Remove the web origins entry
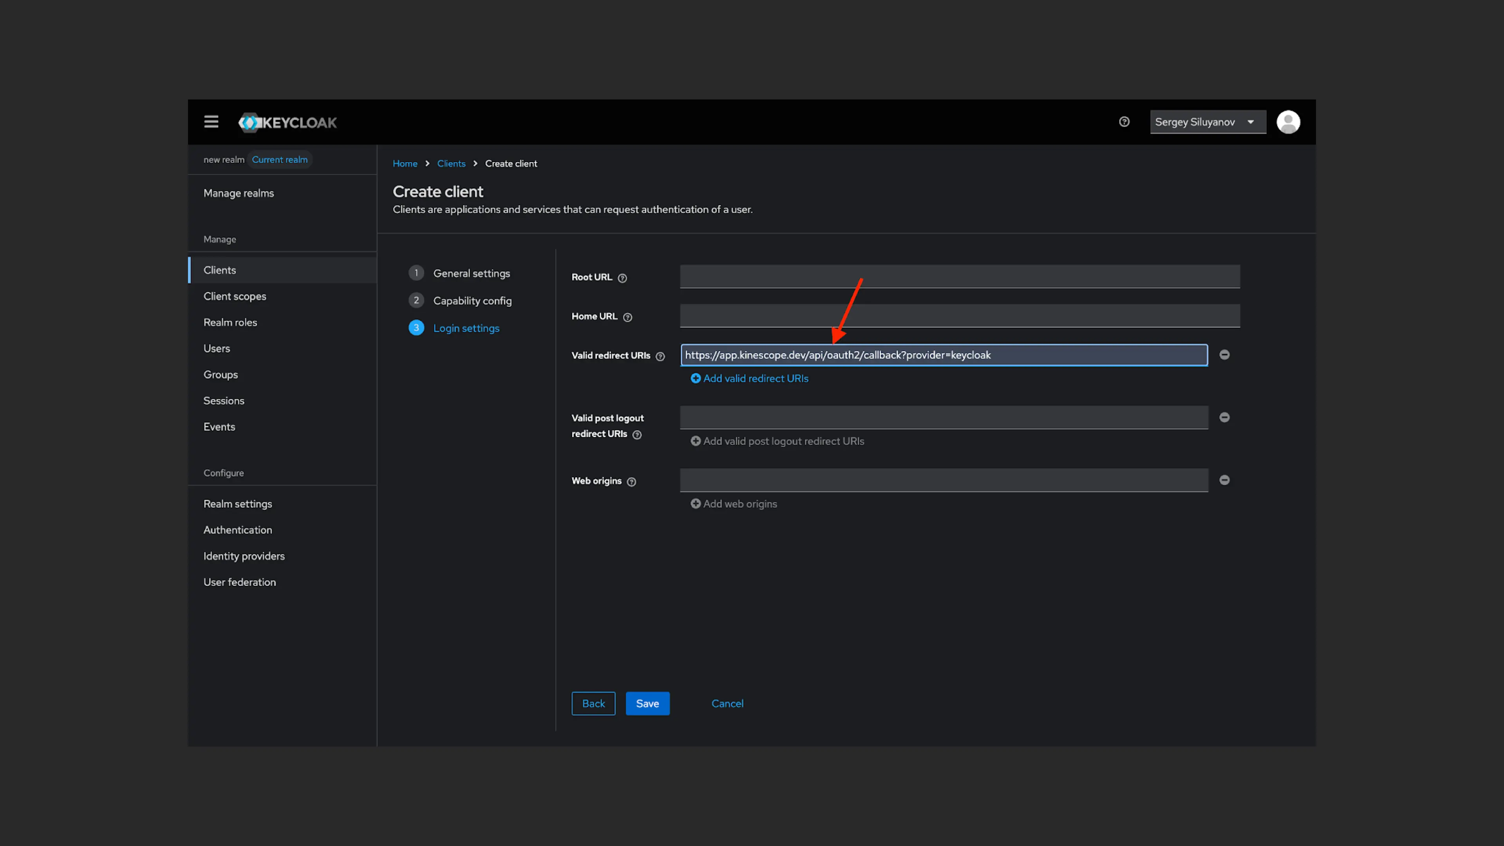Viewport: 1504px width, 846px height. pyautogui.click(x=1224, y=480)
